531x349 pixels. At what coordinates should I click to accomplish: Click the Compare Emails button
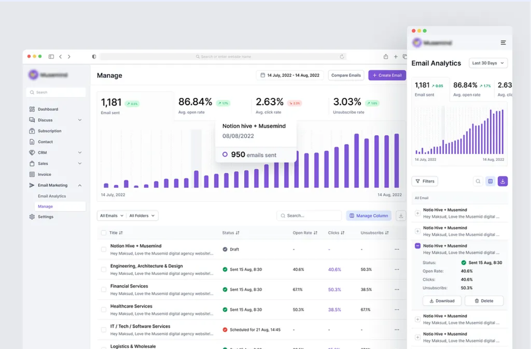point(345,75)
